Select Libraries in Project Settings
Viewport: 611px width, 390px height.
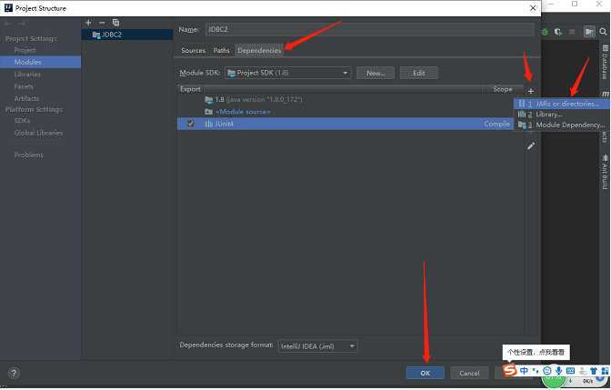pyautogui.click(x=27, y=75)
